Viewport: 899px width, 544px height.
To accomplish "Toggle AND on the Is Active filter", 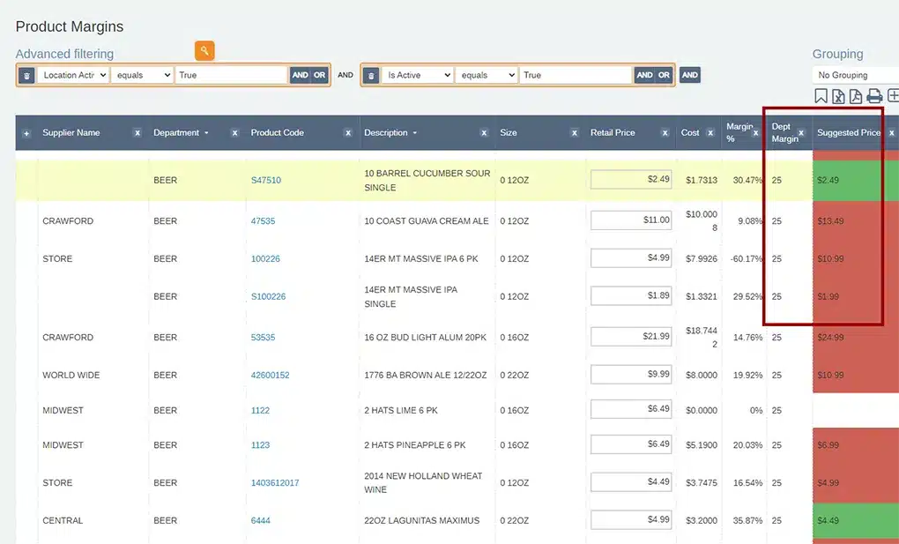I will [x=645, y=75].
